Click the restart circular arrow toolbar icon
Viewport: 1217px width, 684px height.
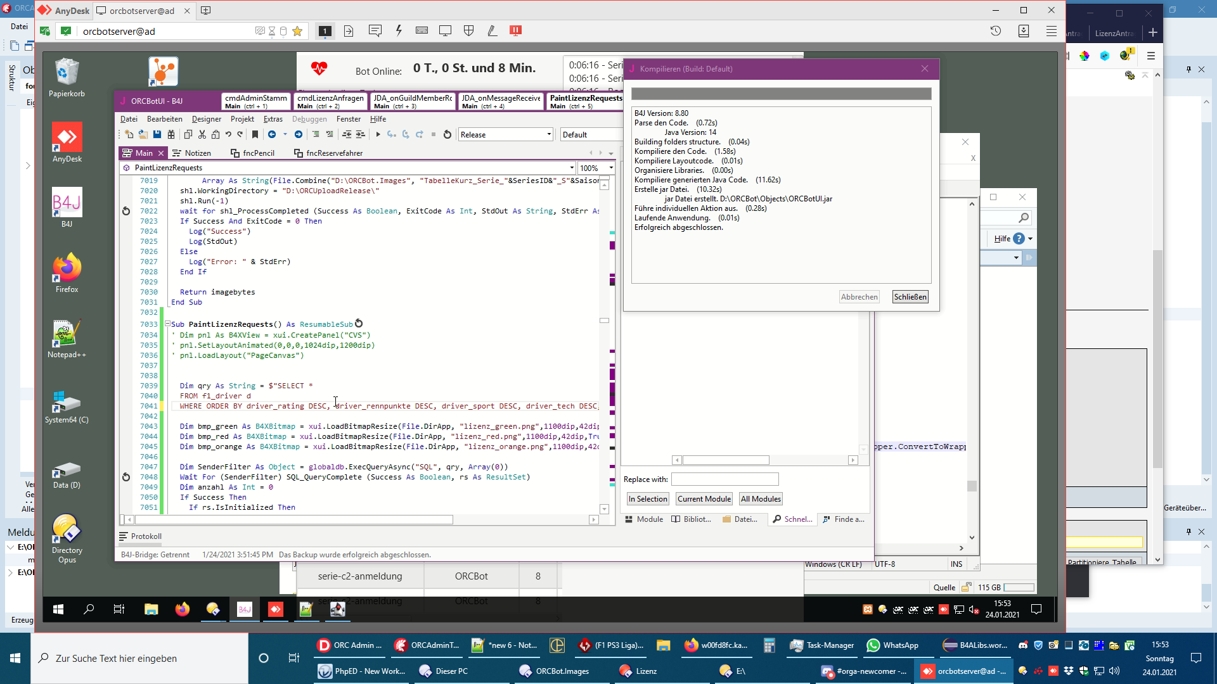pos(448,134)
